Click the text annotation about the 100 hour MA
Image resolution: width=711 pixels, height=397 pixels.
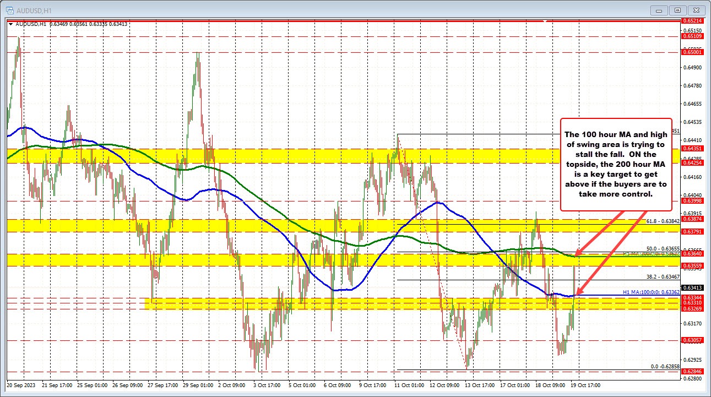click(x=616, y=165)
